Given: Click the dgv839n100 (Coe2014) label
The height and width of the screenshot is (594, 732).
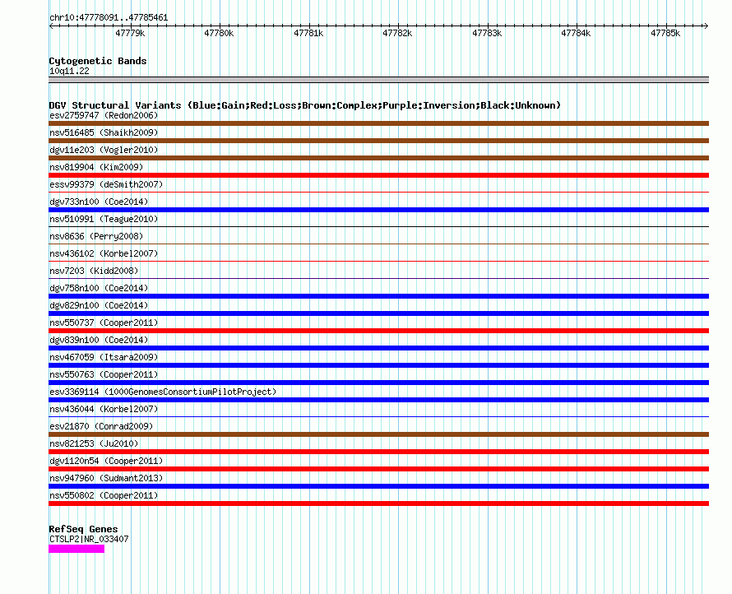Looking at the screenshot, I should (x=99, y=340).
